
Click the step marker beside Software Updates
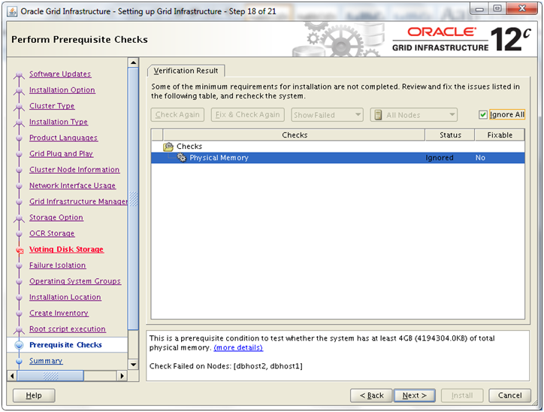click(19, 75)
